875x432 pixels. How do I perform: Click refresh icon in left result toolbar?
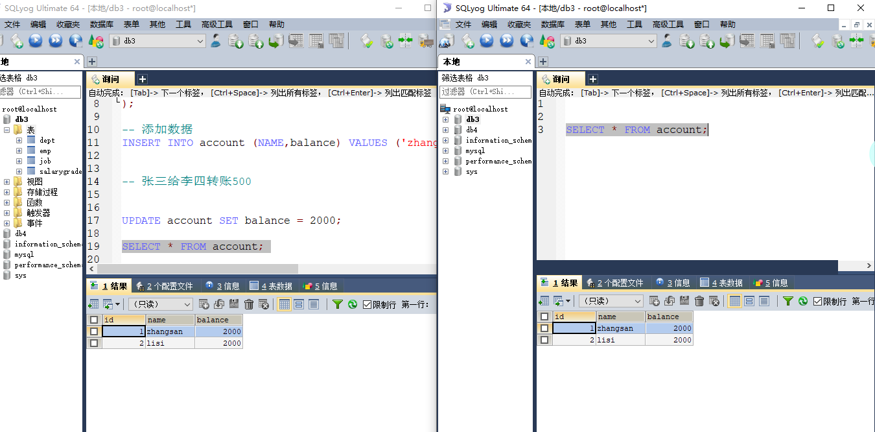(x=353, y=304)
